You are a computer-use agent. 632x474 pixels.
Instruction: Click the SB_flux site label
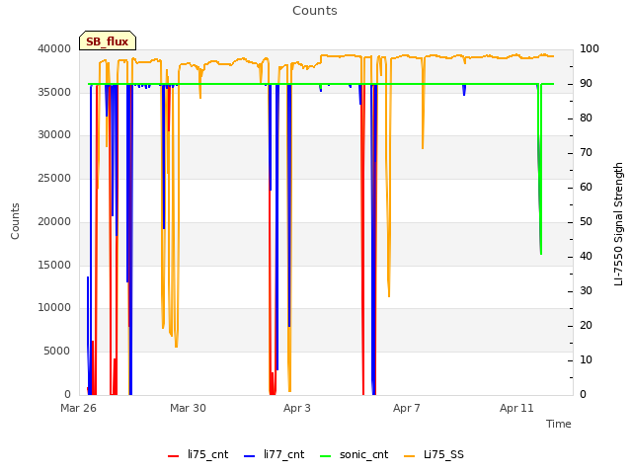tap(108, 40)
